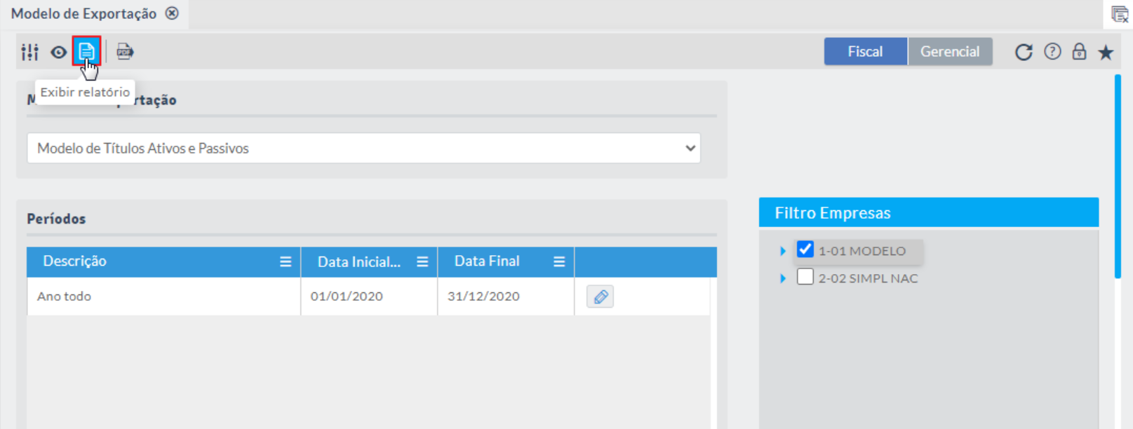This screenshot has width=1133, height=429.
Task: Click the eye preview icon in toolbar
Action: [58, 52]
